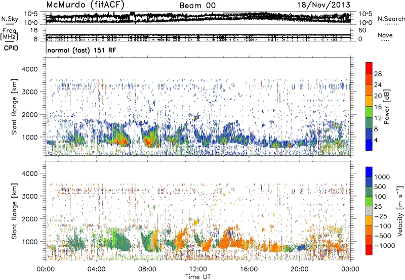The height and width of the screenshot is (280, 405).
Task: Click Slant Range [km] label of velocity panel
Action: pyautogui.click(x=14, y=211)
